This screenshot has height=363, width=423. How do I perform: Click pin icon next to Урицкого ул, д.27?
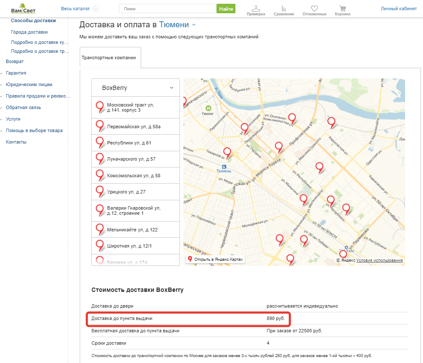click(100, 191)
